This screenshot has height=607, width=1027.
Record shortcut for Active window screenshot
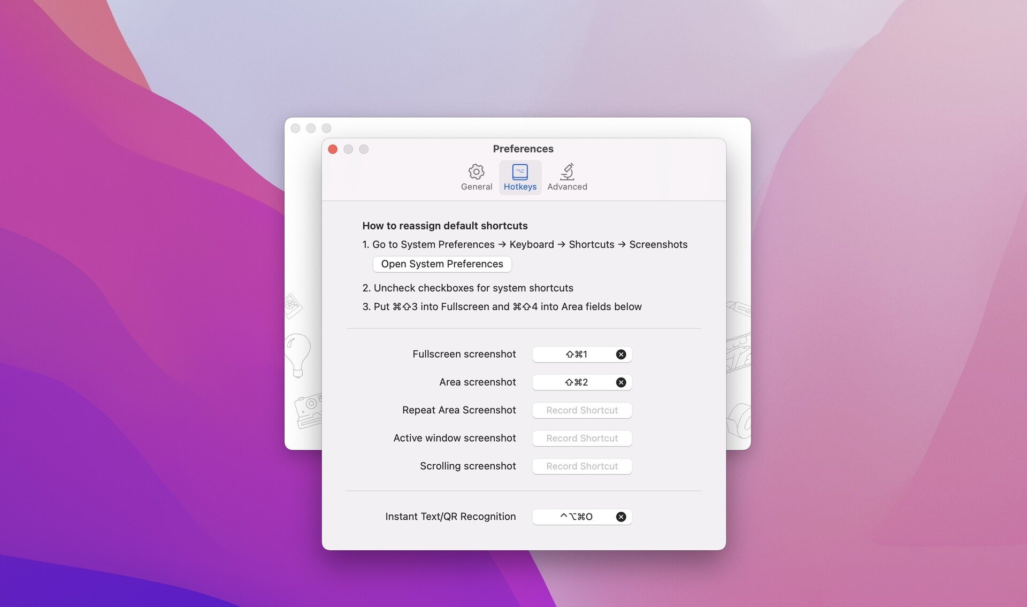(582, 438)
